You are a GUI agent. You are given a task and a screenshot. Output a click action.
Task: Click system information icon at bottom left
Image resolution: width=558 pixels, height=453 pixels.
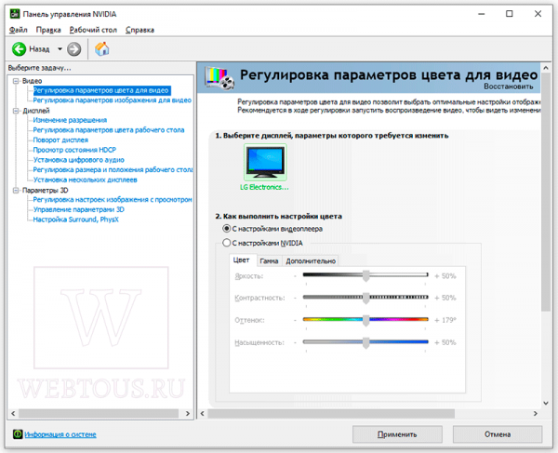18,434
